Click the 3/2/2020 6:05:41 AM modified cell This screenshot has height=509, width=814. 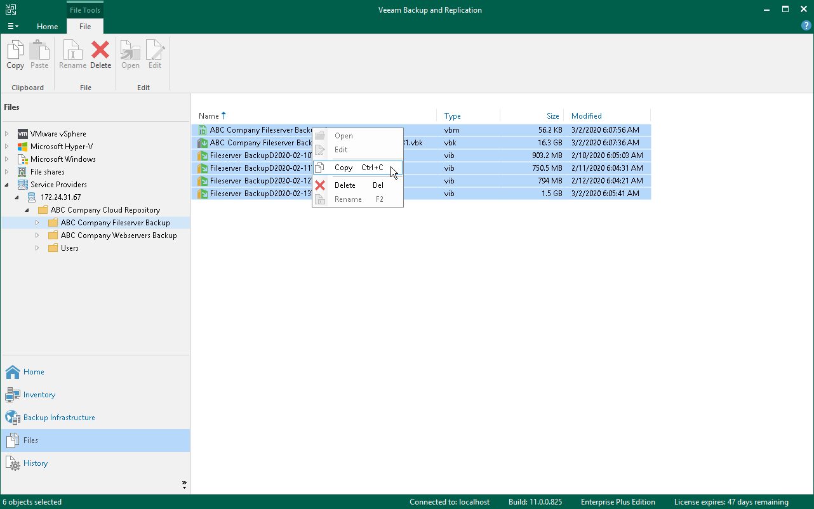click(605, 194)
